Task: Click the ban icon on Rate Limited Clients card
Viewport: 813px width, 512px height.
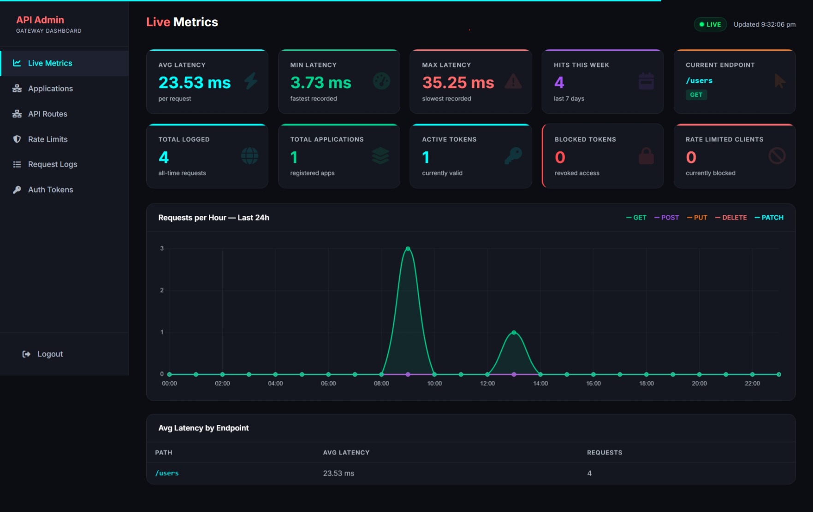Action: pyautogui.click(x=777, y=156)
